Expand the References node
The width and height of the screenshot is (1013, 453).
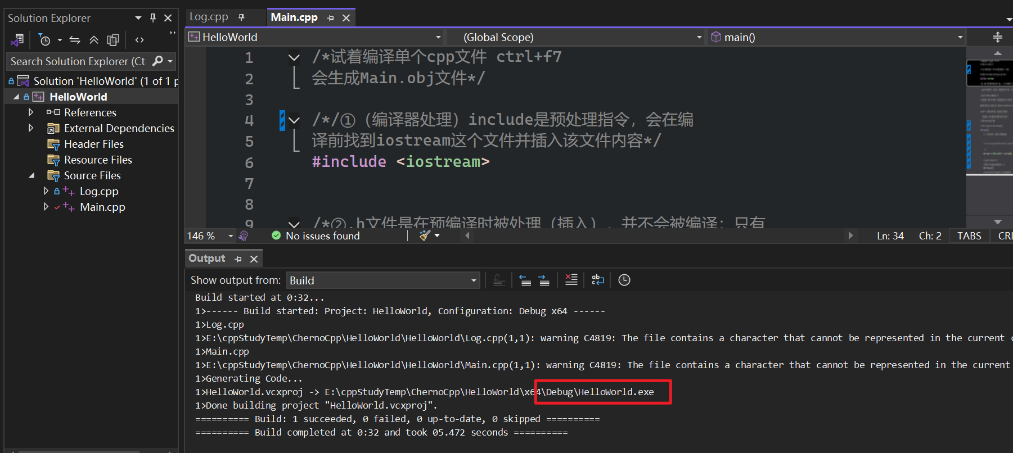(x=31, y=112)
